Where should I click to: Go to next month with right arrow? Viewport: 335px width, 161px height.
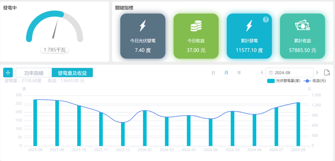pyautogui.click(x=317, y=72)
